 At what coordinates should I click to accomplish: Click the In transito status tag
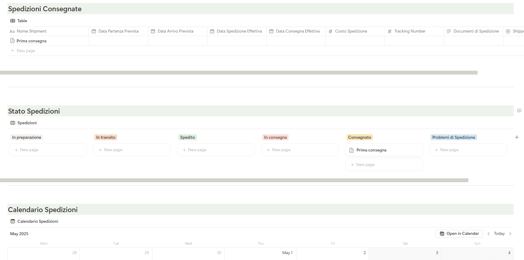[106, 137]
